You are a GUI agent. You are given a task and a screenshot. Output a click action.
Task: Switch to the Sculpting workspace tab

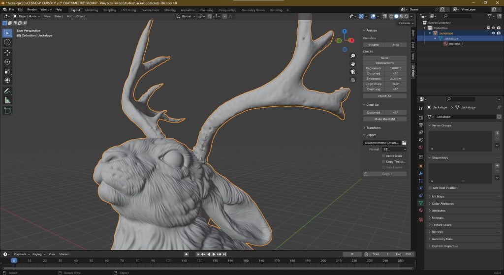tap(110, 10)
